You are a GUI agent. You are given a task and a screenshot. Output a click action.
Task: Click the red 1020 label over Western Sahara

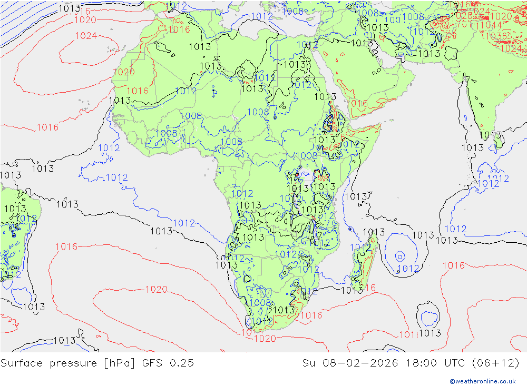coord(124,72)
